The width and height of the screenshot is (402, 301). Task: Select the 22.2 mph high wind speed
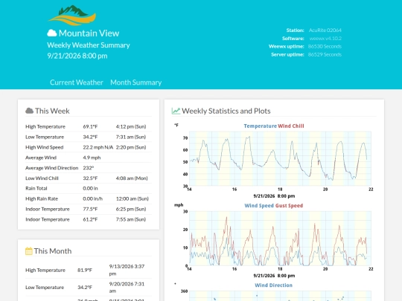click(92, 147)
